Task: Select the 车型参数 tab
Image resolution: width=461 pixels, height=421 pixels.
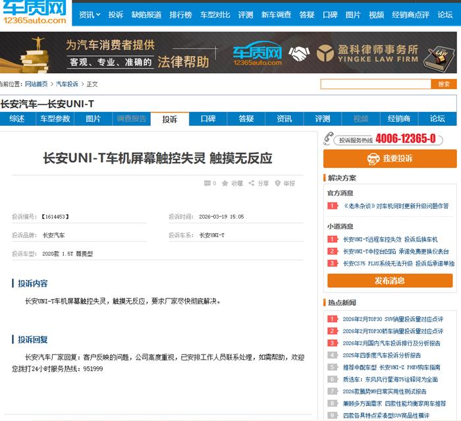Action: (55, 119)
